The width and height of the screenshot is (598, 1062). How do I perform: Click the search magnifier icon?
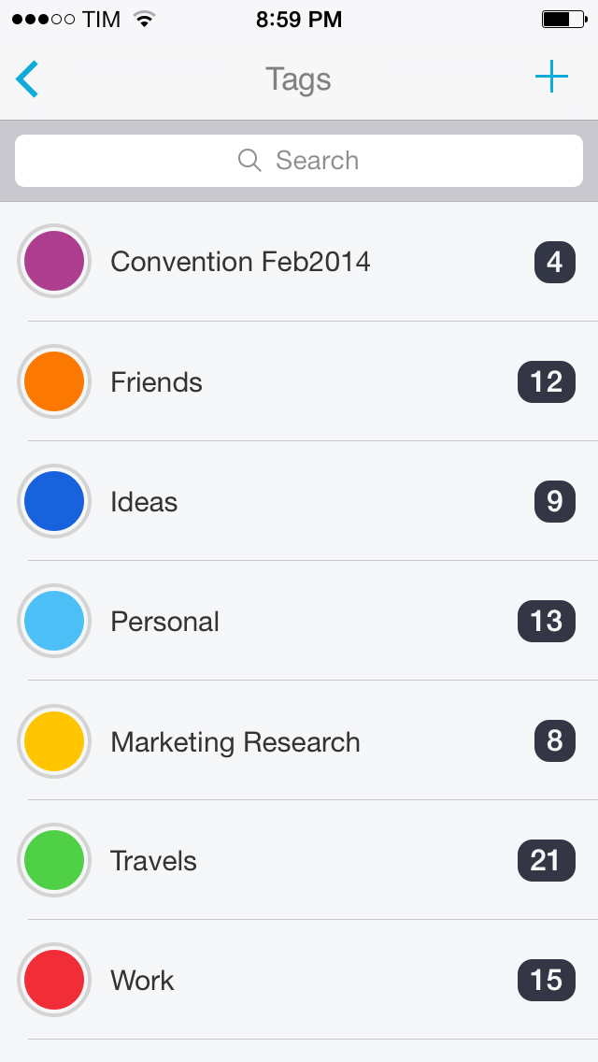pyautogui.click(x=249, y=161)
